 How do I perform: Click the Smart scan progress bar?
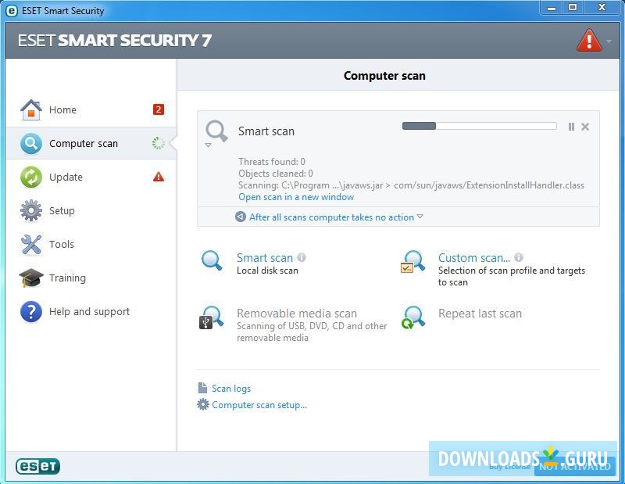480,126
